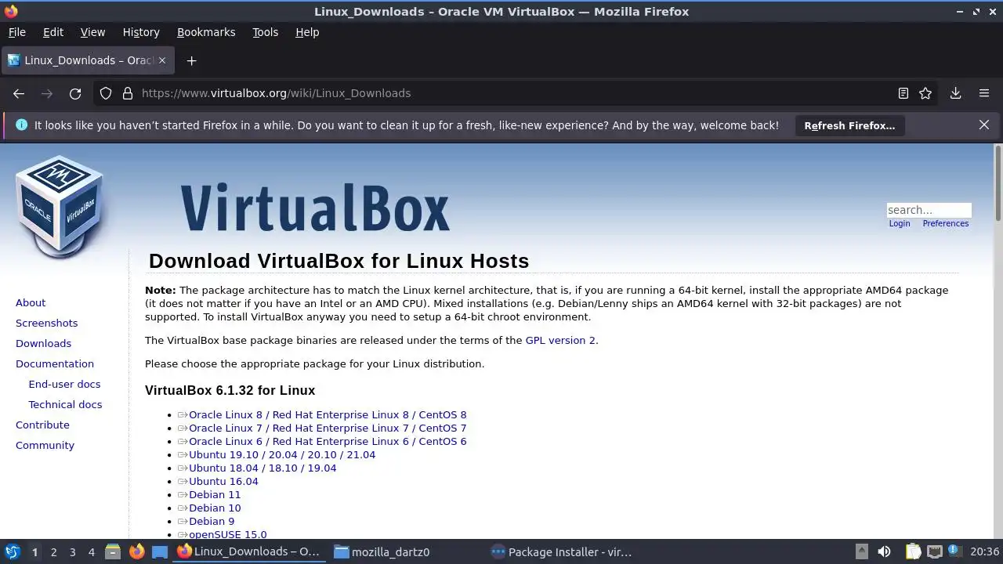Select the Linux_Downloads browser tab
1003x564 pixels.
pos(86,60)
